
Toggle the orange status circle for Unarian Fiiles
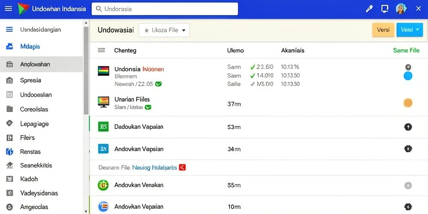pyautogui.click(x=408, y=103)
